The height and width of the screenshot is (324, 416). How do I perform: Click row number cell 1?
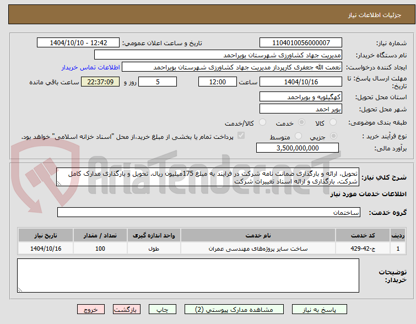click(x=398, y=249)
